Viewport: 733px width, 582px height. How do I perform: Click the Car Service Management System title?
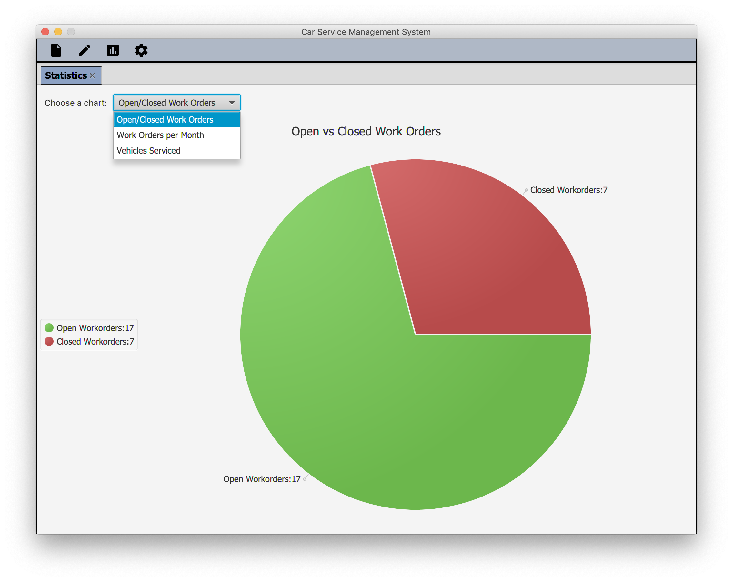(366, 32)
